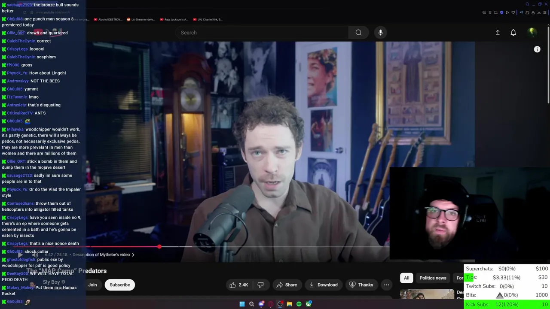Click the browser player arrow toolbar icon
Screen dimensions: 550x309
coord(507,12)
